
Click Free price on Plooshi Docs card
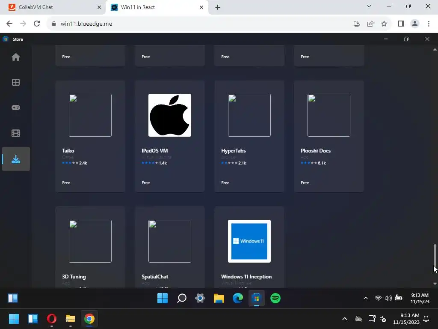(x=305, y=182)
